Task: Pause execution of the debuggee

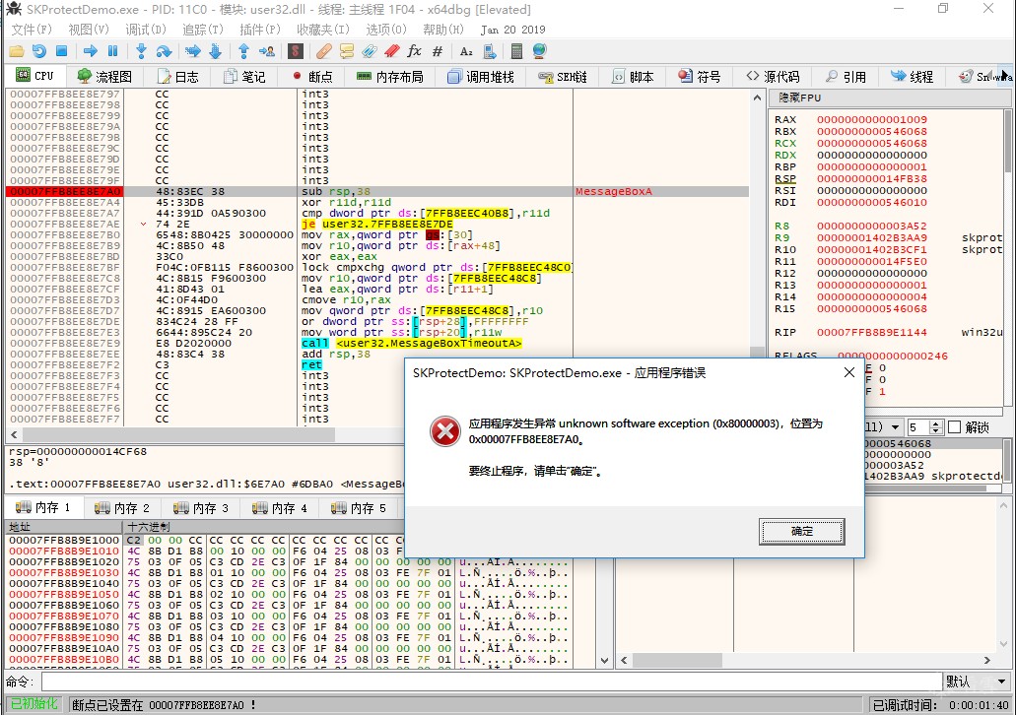Action: pos(112,51)
